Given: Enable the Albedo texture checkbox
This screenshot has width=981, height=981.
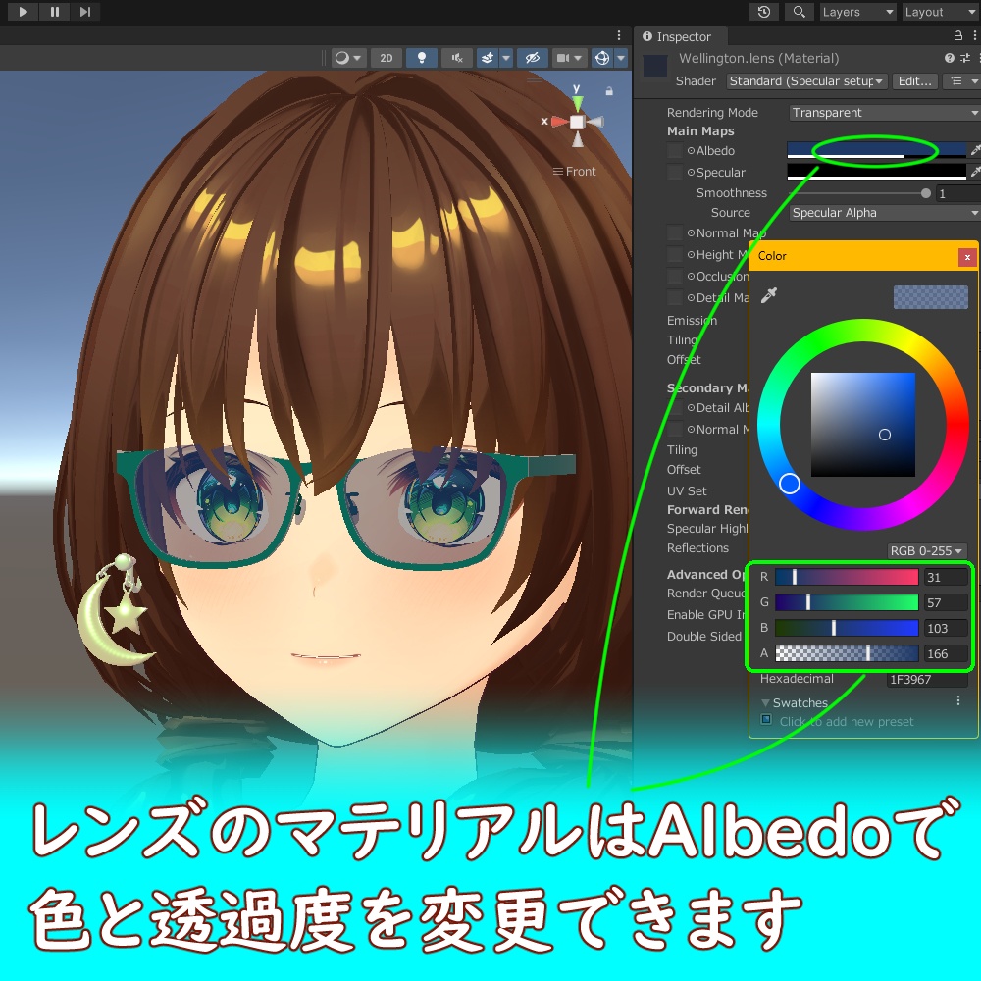Looking at the screenshot, I should [674, 151].
